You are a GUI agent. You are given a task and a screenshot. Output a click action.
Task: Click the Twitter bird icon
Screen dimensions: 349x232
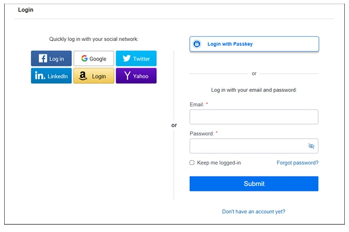[x=127, y=59]
